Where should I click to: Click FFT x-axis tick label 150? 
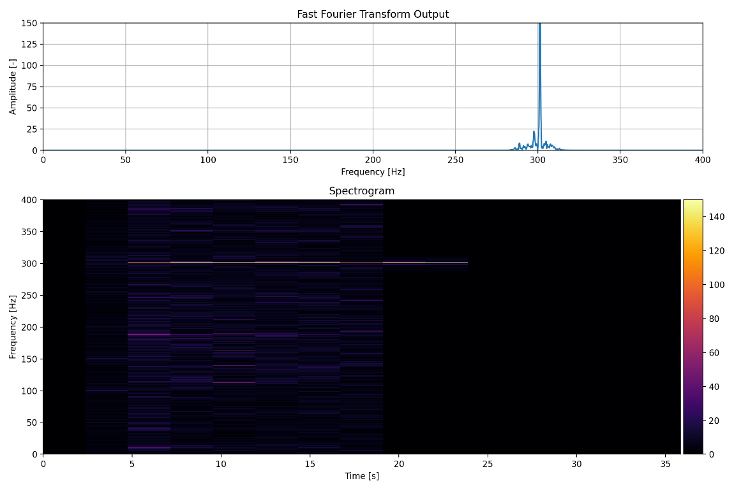[x=290, y=160]
